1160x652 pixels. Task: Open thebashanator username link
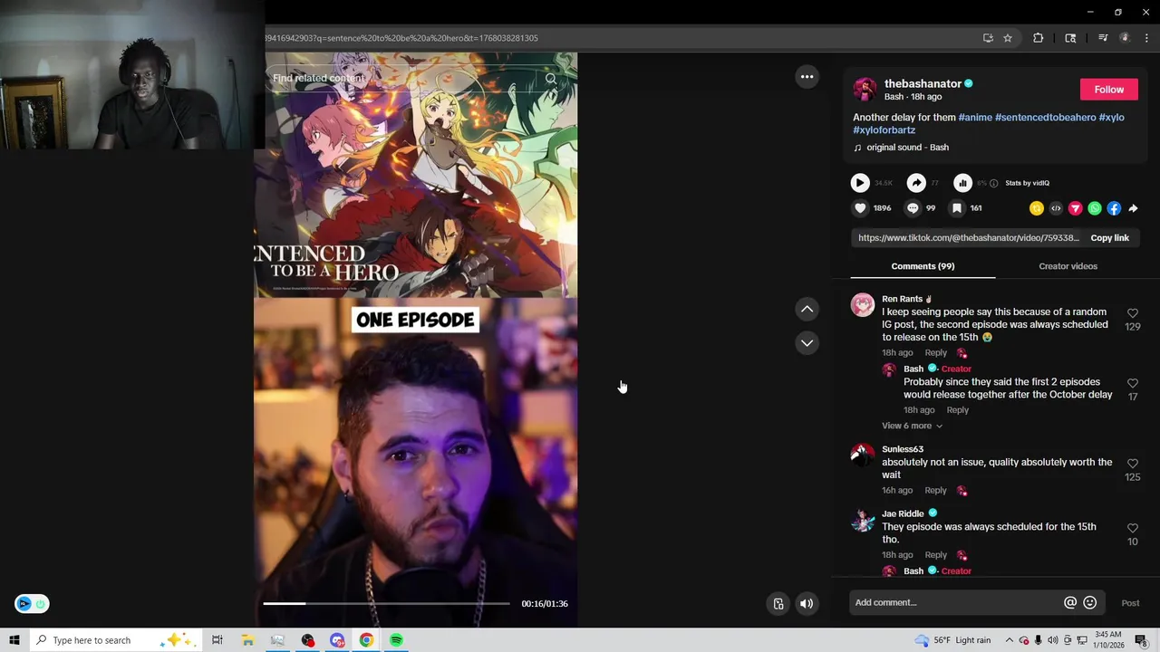pyautogui.click(x=923, y=84)
